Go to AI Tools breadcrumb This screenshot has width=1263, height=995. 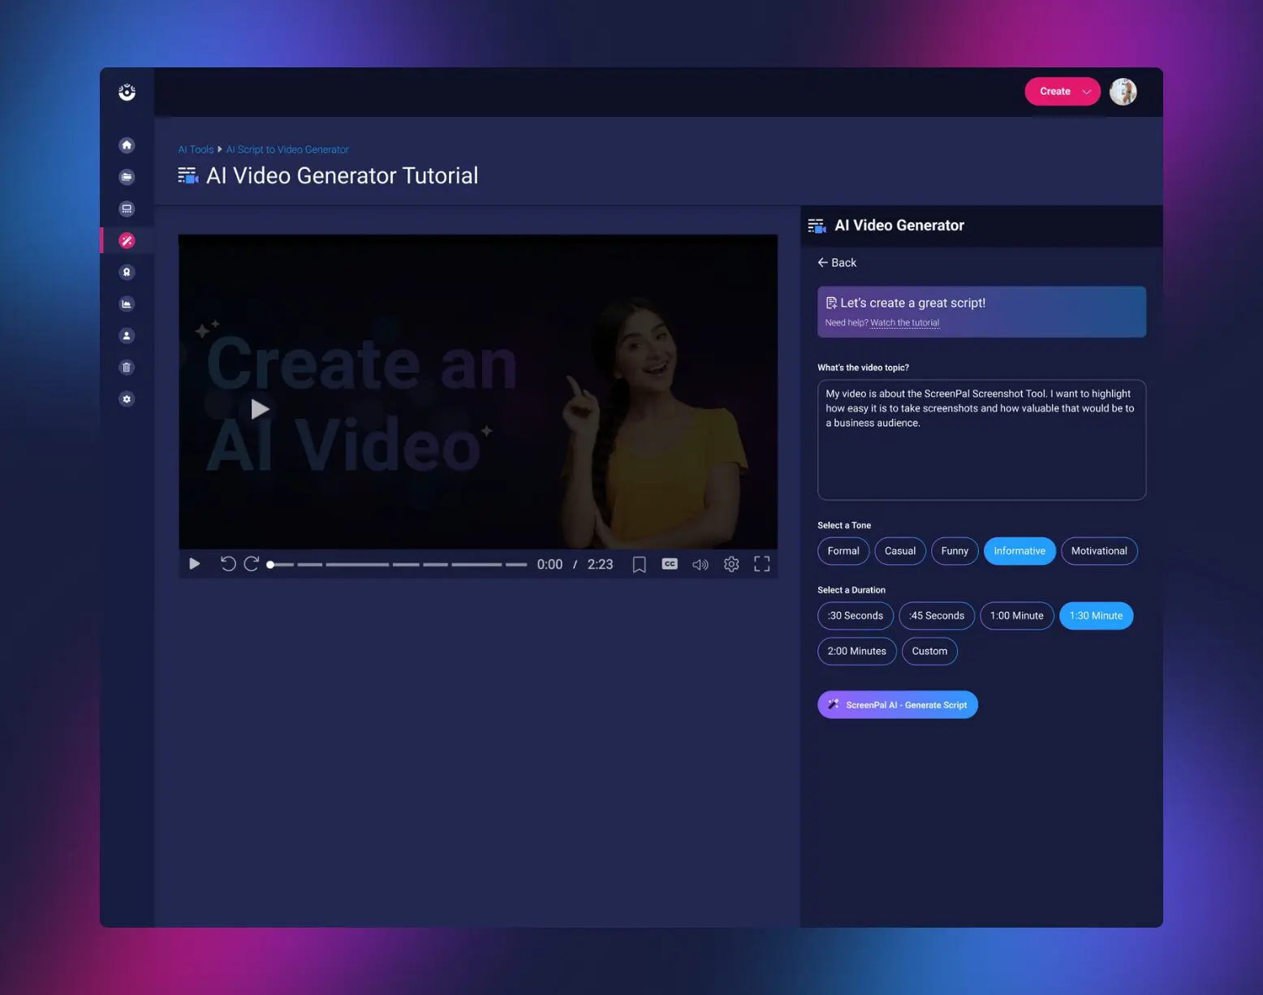point(196,149)
